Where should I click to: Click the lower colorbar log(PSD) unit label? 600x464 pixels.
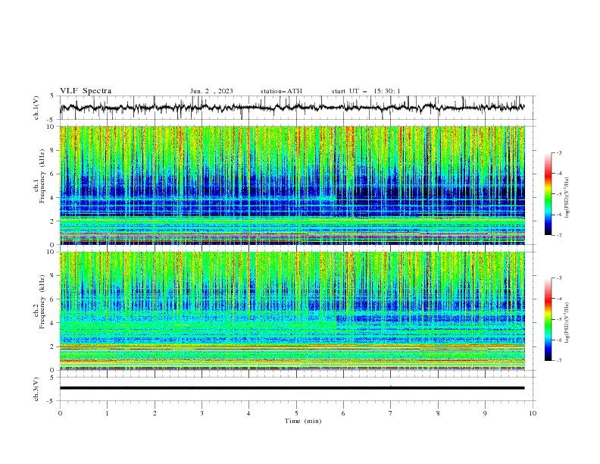(567, 322)
